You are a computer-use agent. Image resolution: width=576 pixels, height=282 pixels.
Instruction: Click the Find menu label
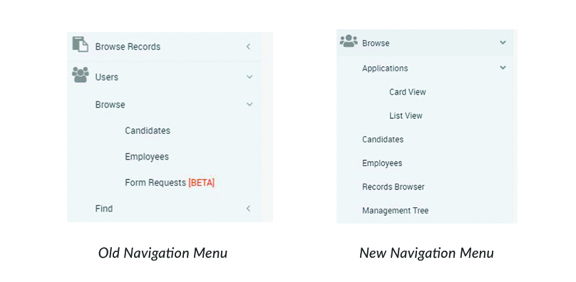pos(104,209)
